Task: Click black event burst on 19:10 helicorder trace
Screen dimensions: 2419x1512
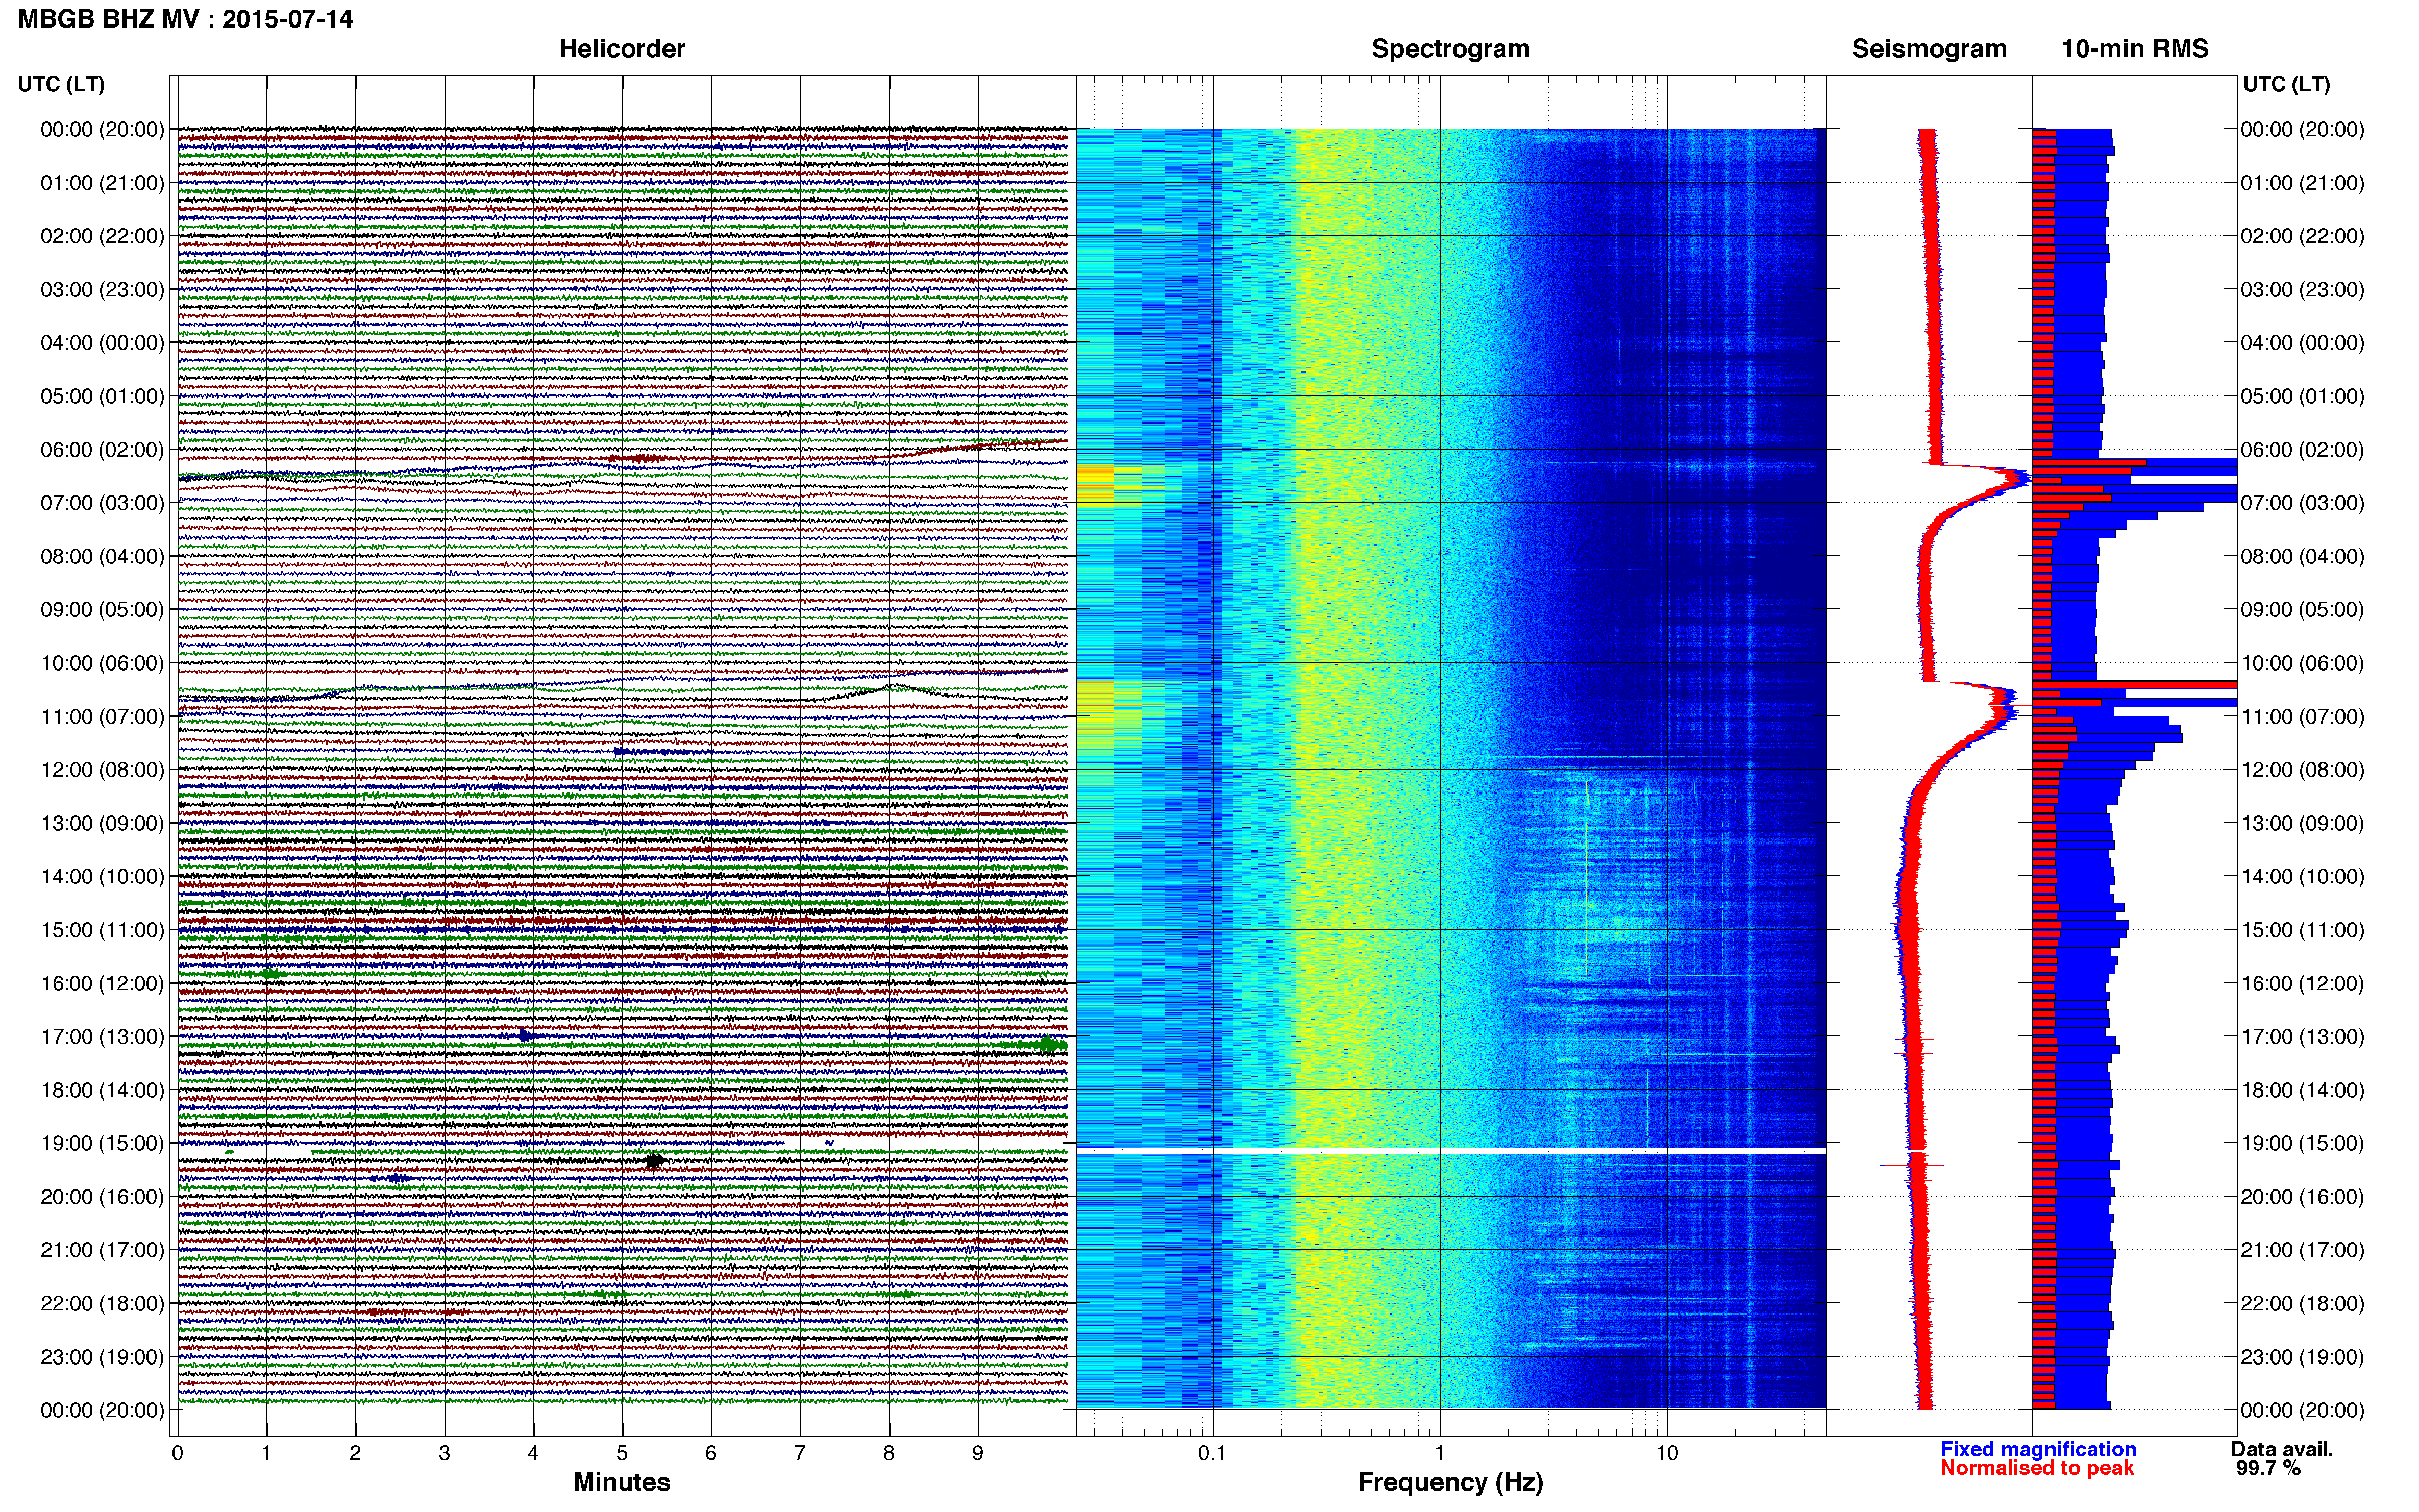Action: point(654,1160)
